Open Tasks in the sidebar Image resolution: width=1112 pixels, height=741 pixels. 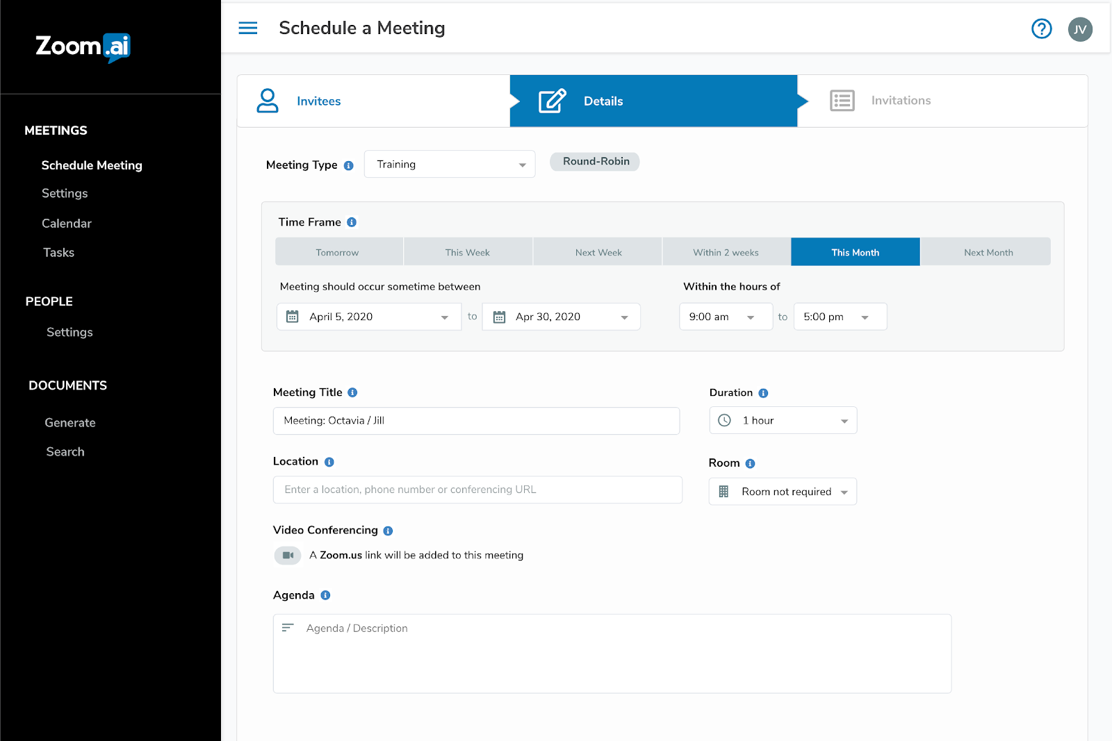[x=58, y=253]
